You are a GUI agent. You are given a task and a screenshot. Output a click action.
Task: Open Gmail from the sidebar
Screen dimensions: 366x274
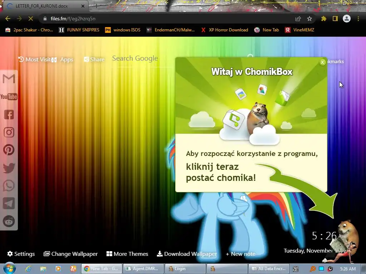[9, 79]
